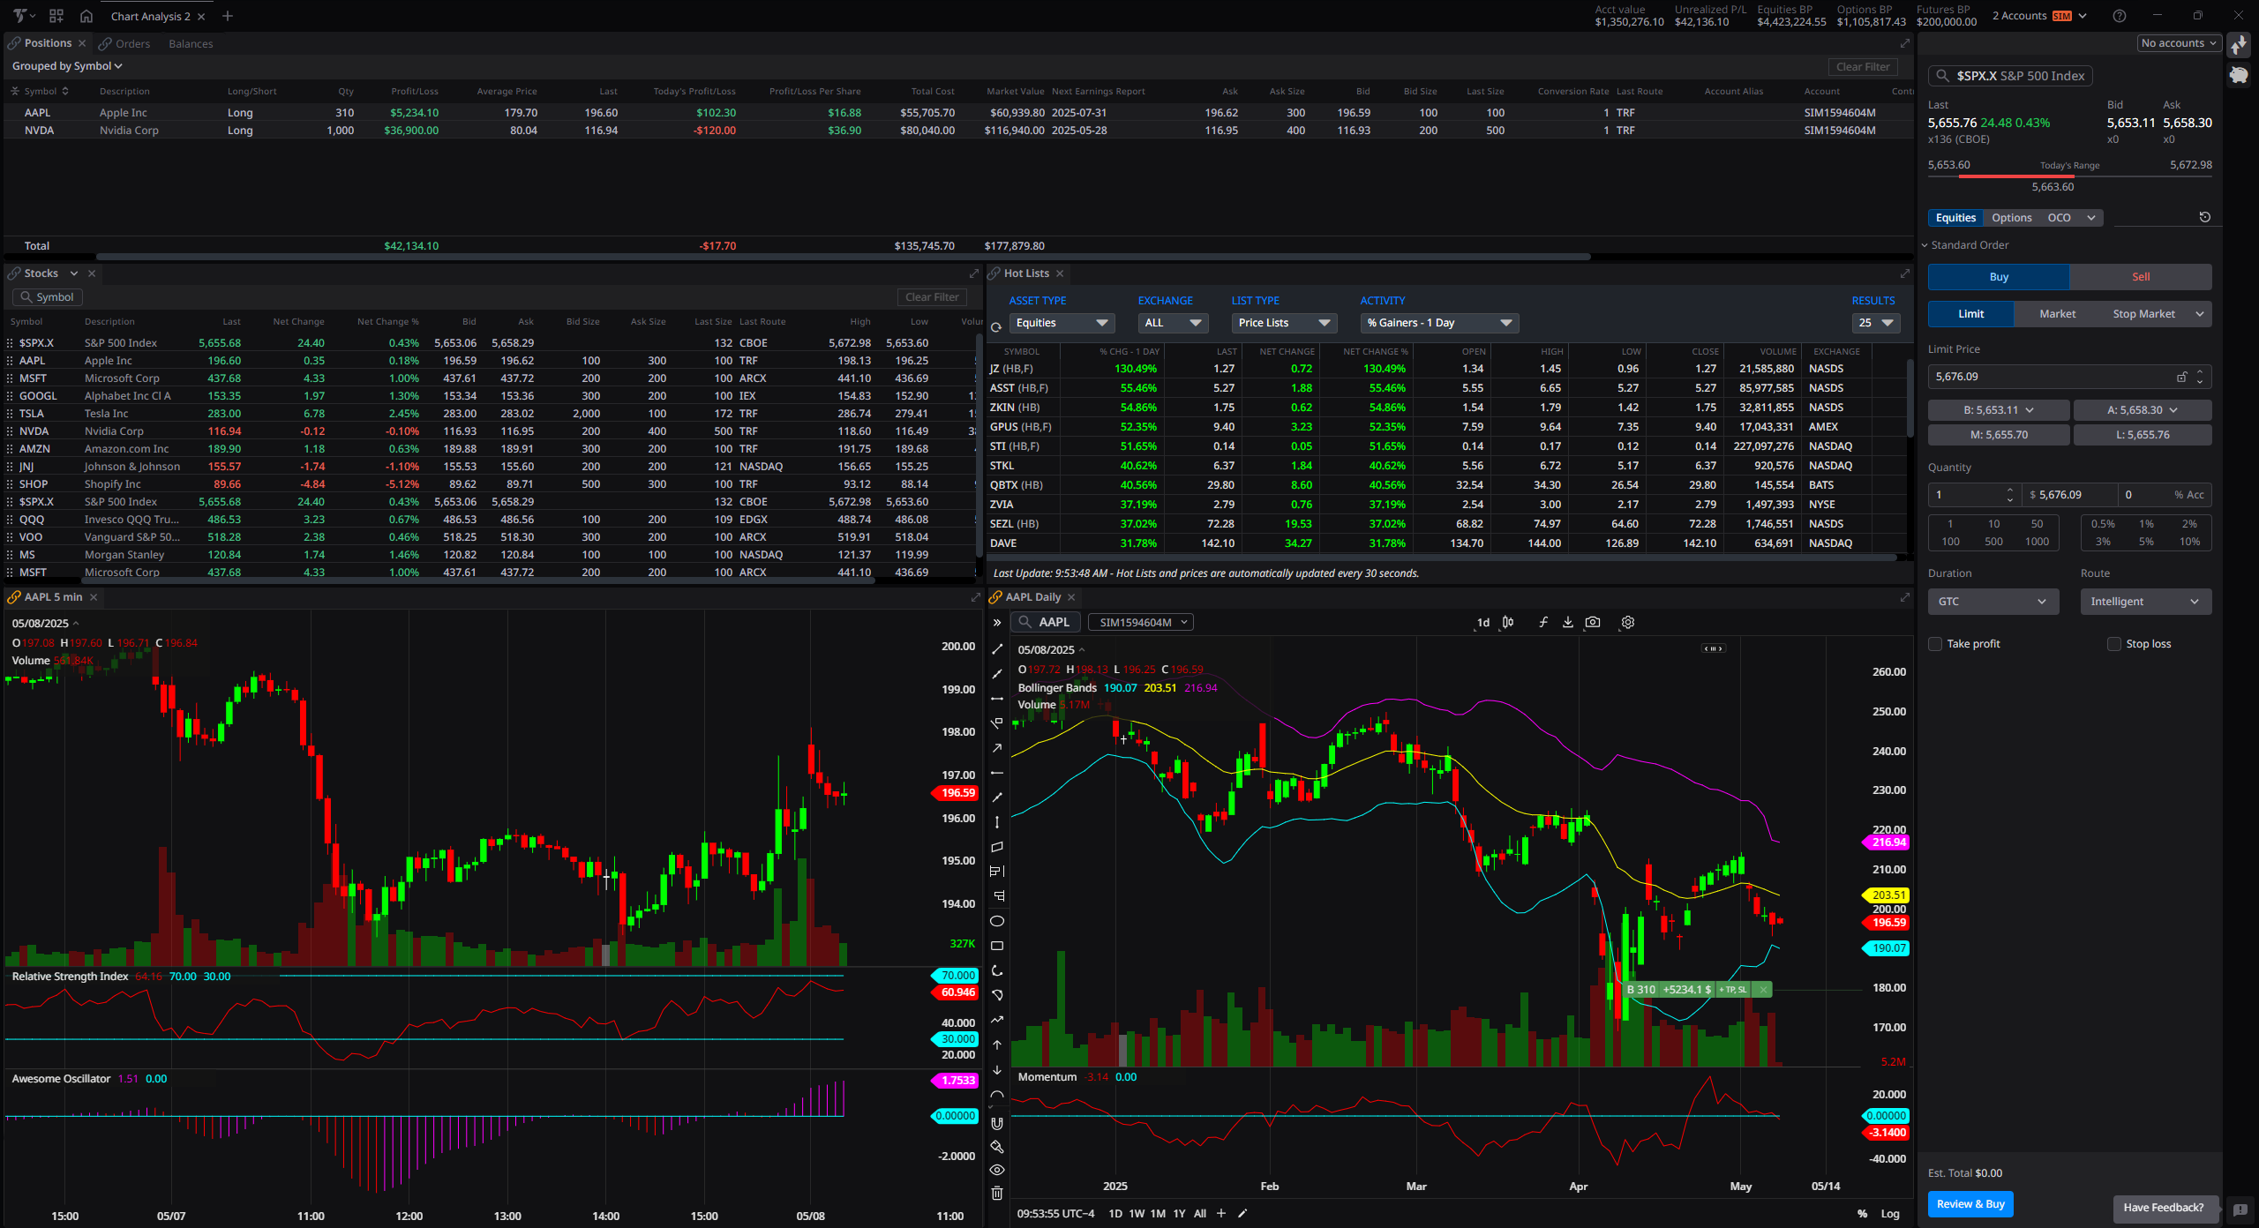Viewport: 2259px width, 1228px height.
Task: Open chart settings gear on AAPL Daily
Action: (x=1627, y=622)
